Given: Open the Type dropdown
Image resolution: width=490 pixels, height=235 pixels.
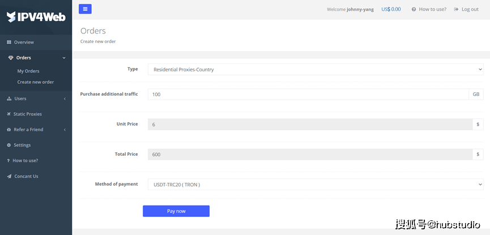Looking at the screenshot, I should [316, 70].
